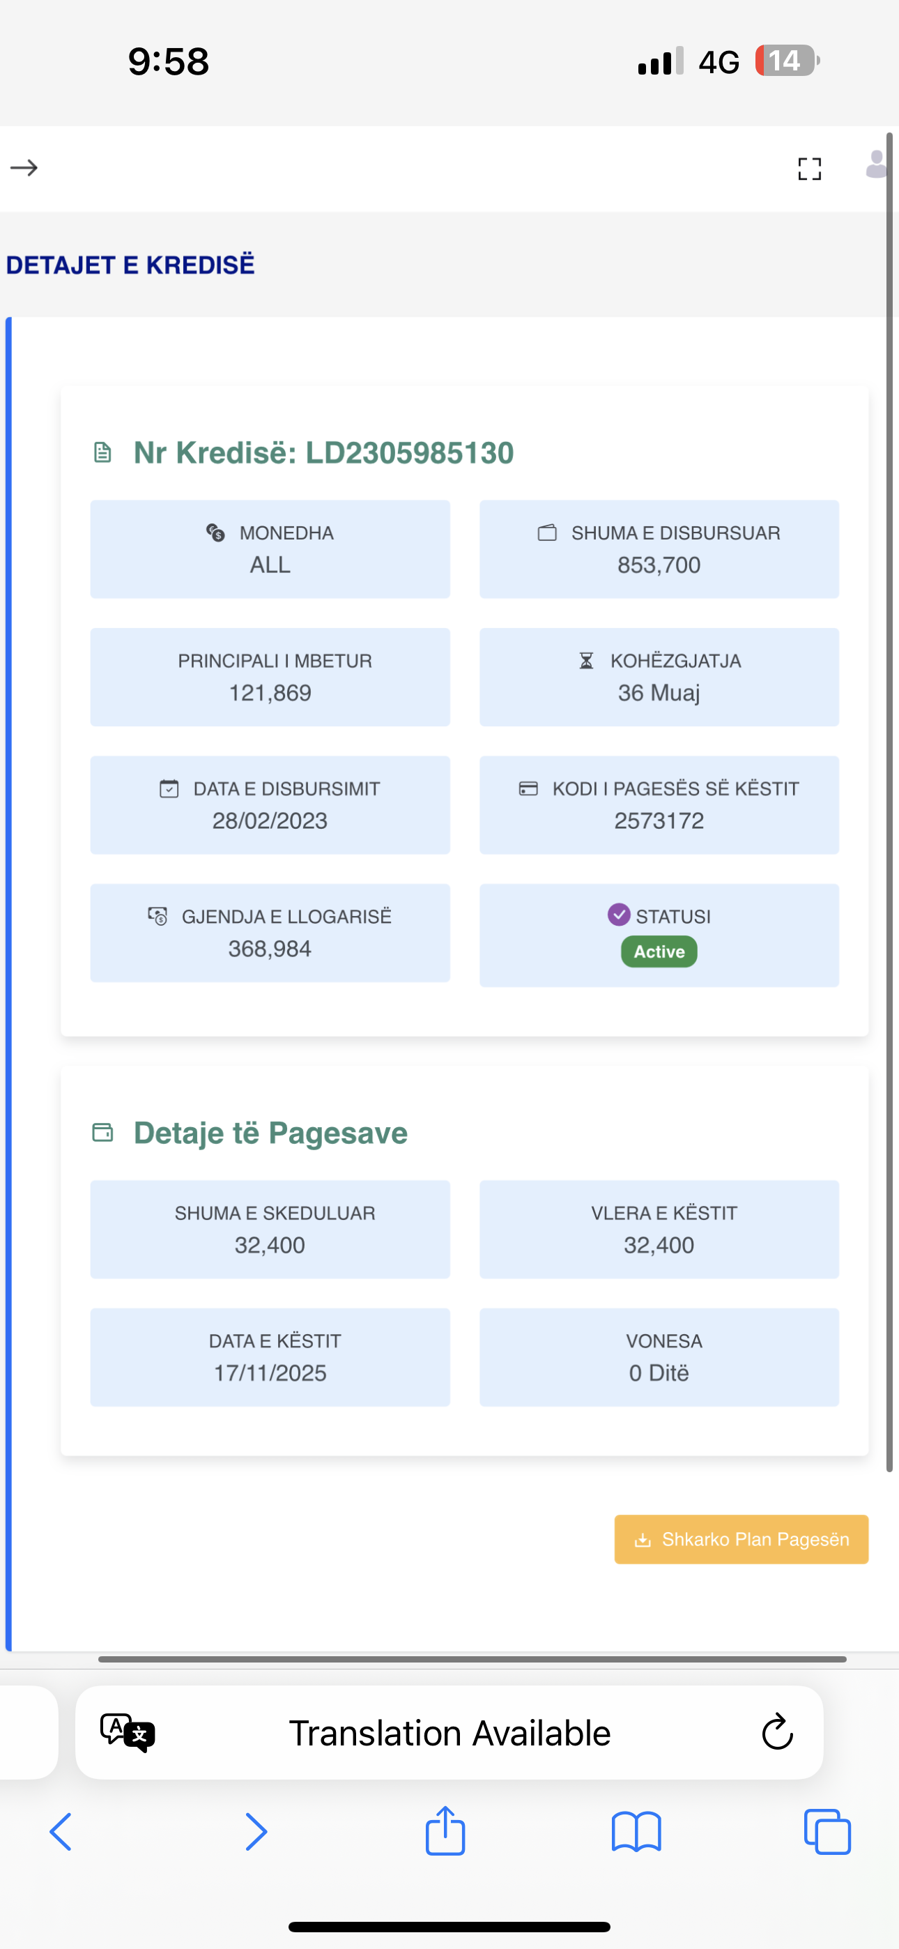Screen dimensions: 899x1949
Task: Click the Detaje të Pagesave wallet icon
Action: (x=102, y=1133)
